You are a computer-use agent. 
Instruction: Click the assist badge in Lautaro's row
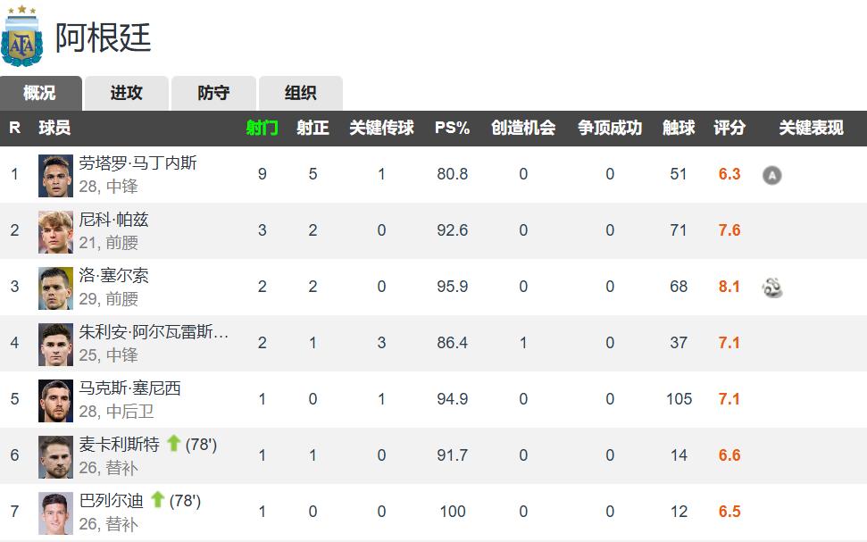(771, 175)
